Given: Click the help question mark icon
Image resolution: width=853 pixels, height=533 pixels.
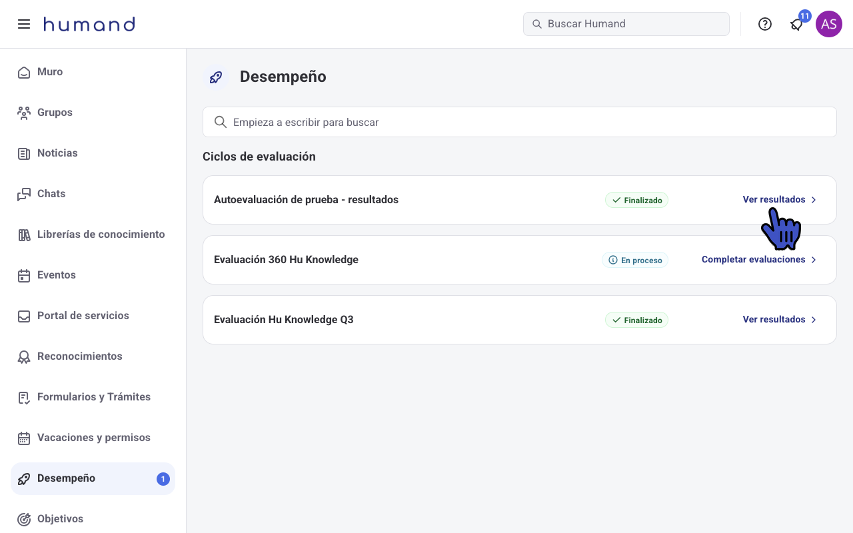Looking at the screenshot, I should coord(765,24).
